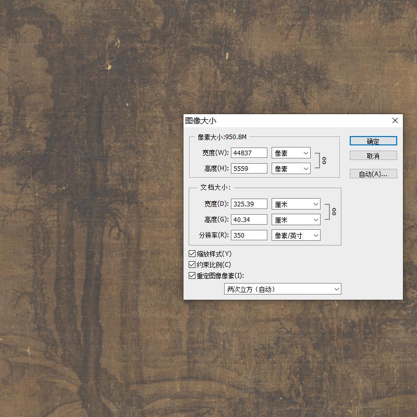Click the 分辨率(R) input field
Image resolution: width=417 pixels, height=417 pixels.
pyautogui.click(x=249, y=236)
